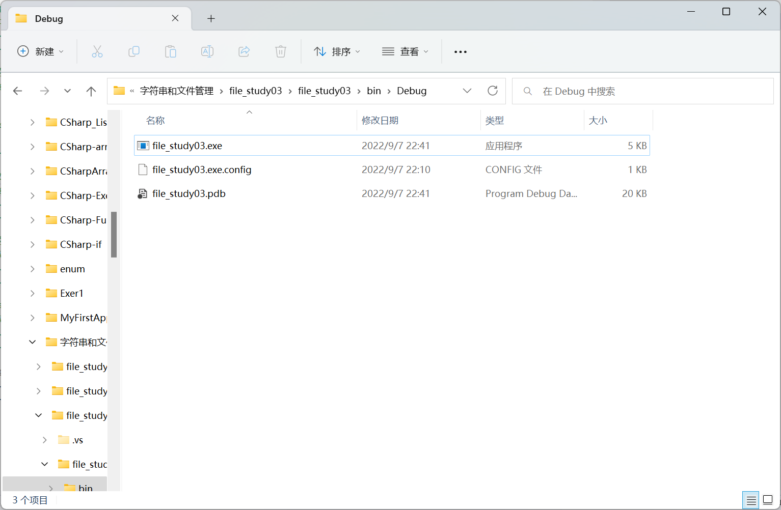This screenshot has height=510, width=781.
Task: Click the folder icon in address bar
Action: click(119, 91)
